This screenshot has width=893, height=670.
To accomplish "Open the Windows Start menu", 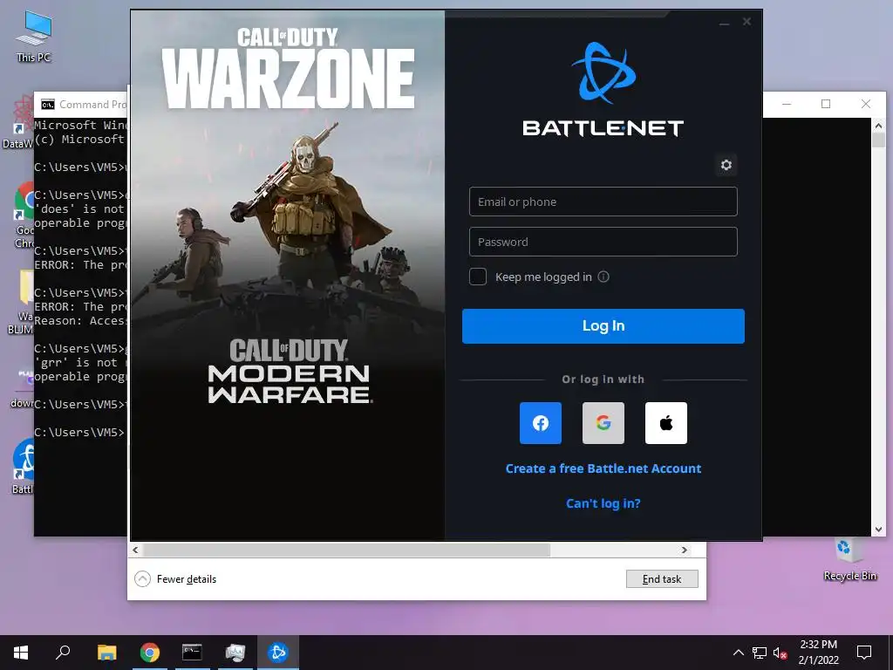I will pyautogui.click(x=21, y=653).
